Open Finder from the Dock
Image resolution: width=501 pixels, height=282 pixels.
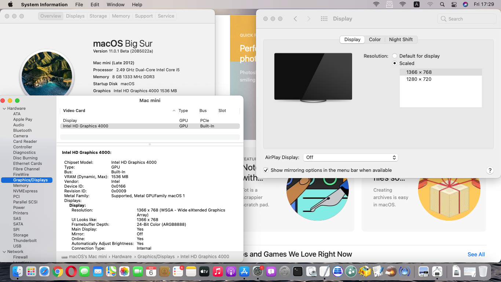click(x=18, y=272)
